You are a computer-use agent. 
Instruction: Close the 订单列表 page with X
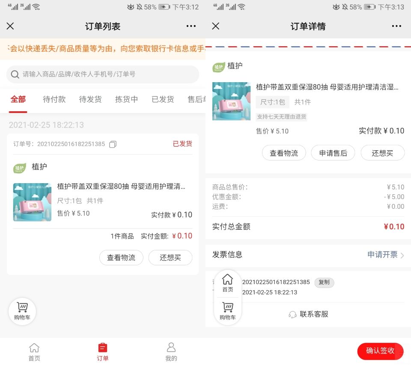(10, 26)
